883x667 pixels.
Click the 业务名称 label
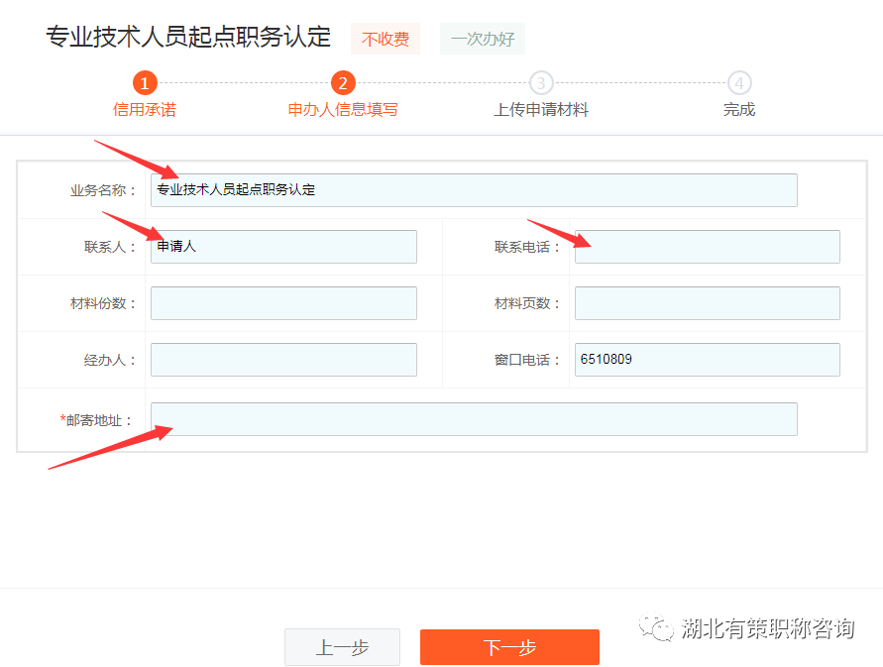[103, 191]
